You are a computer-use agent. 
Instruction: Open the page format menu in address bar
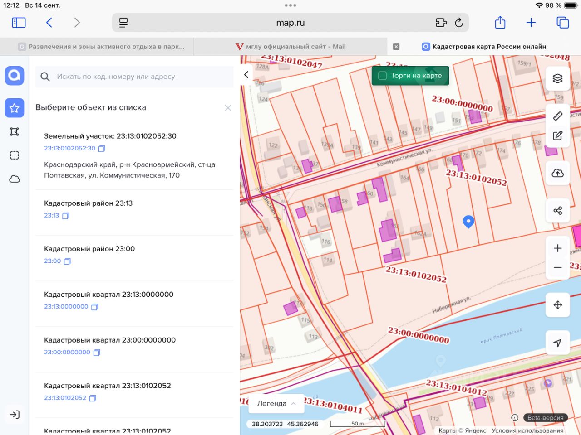coord(123,23)
